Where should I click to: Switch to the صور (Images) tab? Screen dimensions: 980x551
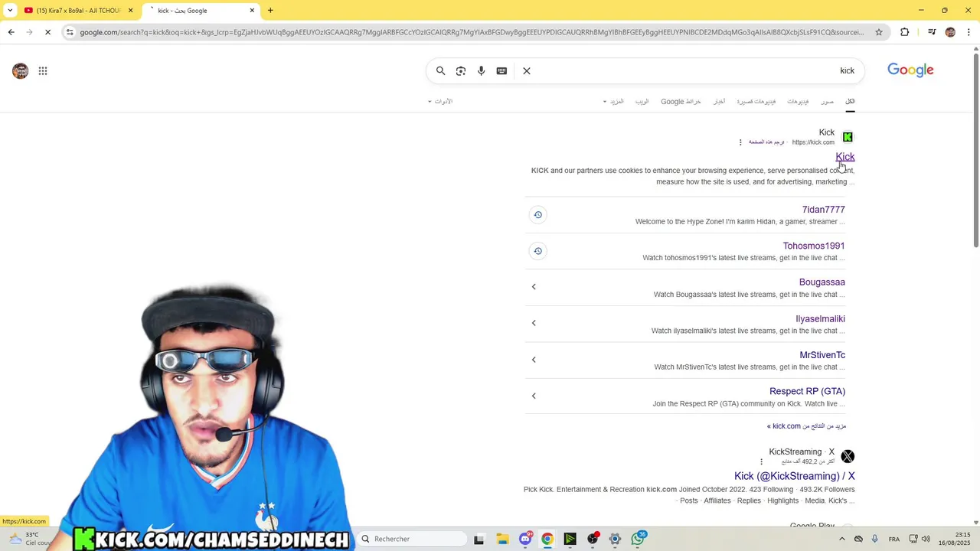click(x=828, y=101)
